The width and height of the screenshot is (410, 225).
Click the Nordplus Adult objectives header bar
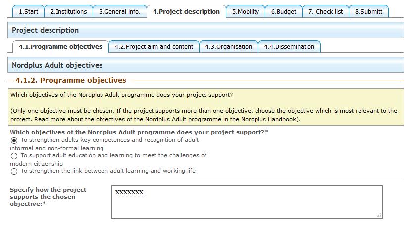pos(205,65)
